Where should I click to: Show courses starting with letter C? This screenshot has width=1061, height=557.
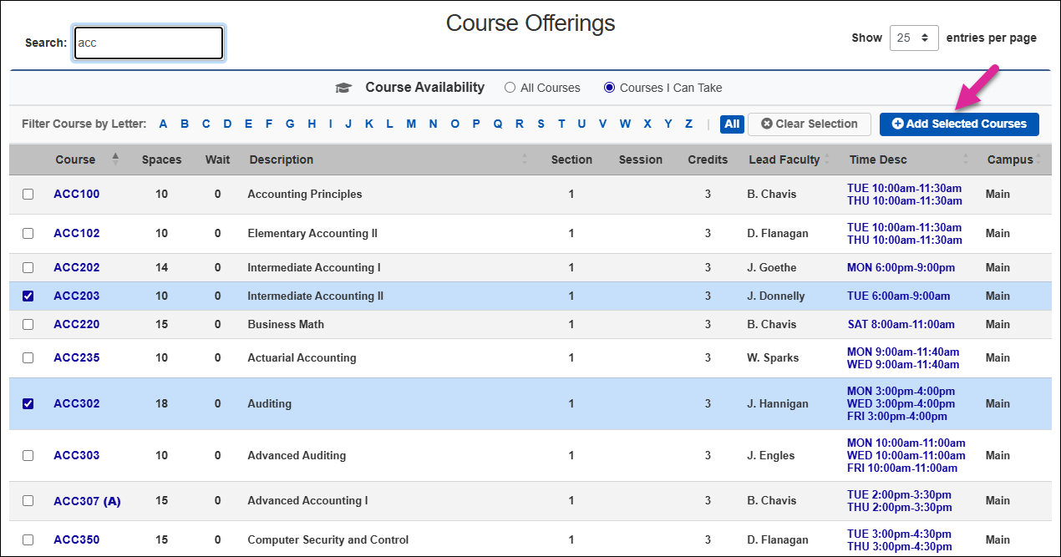206,124
